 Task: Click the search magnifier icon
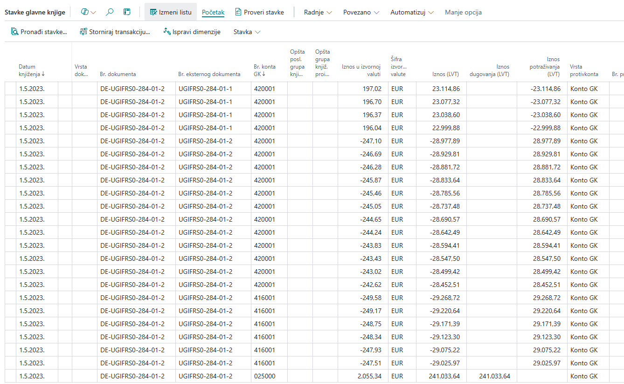coord(110,12)
